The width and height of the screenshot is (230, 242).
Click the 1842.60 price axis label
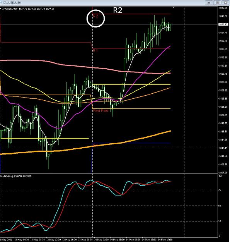click(x=223, y=8)
